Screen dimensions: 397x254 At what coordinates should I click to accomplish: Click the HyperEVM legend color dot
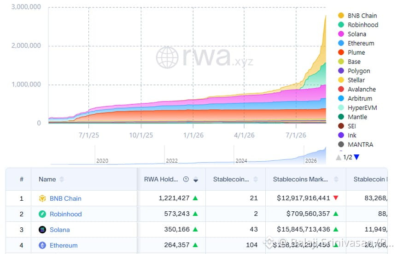tap(341, 108)
